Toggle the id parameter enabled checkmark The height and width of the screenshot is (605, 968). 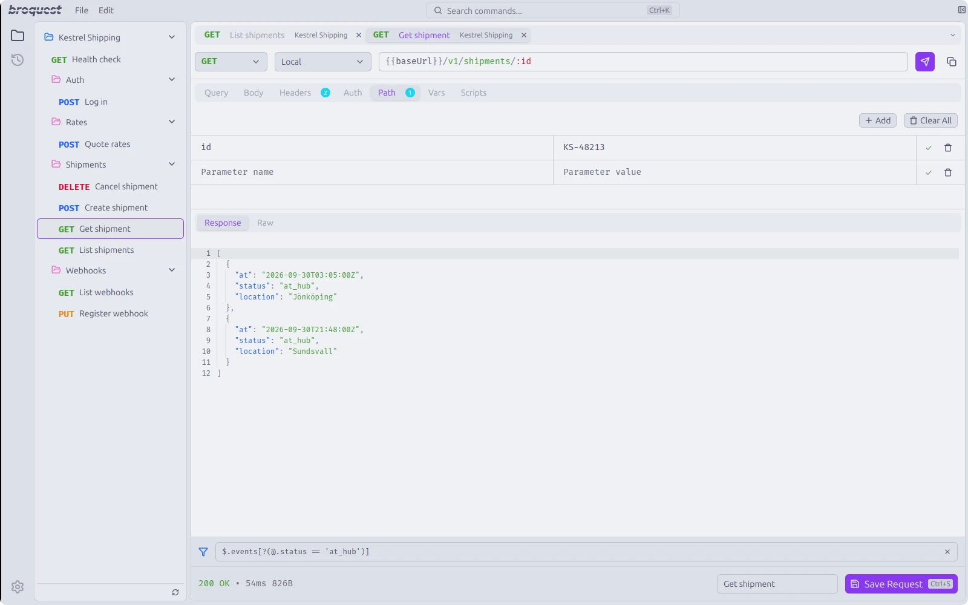tap(929, 148)
